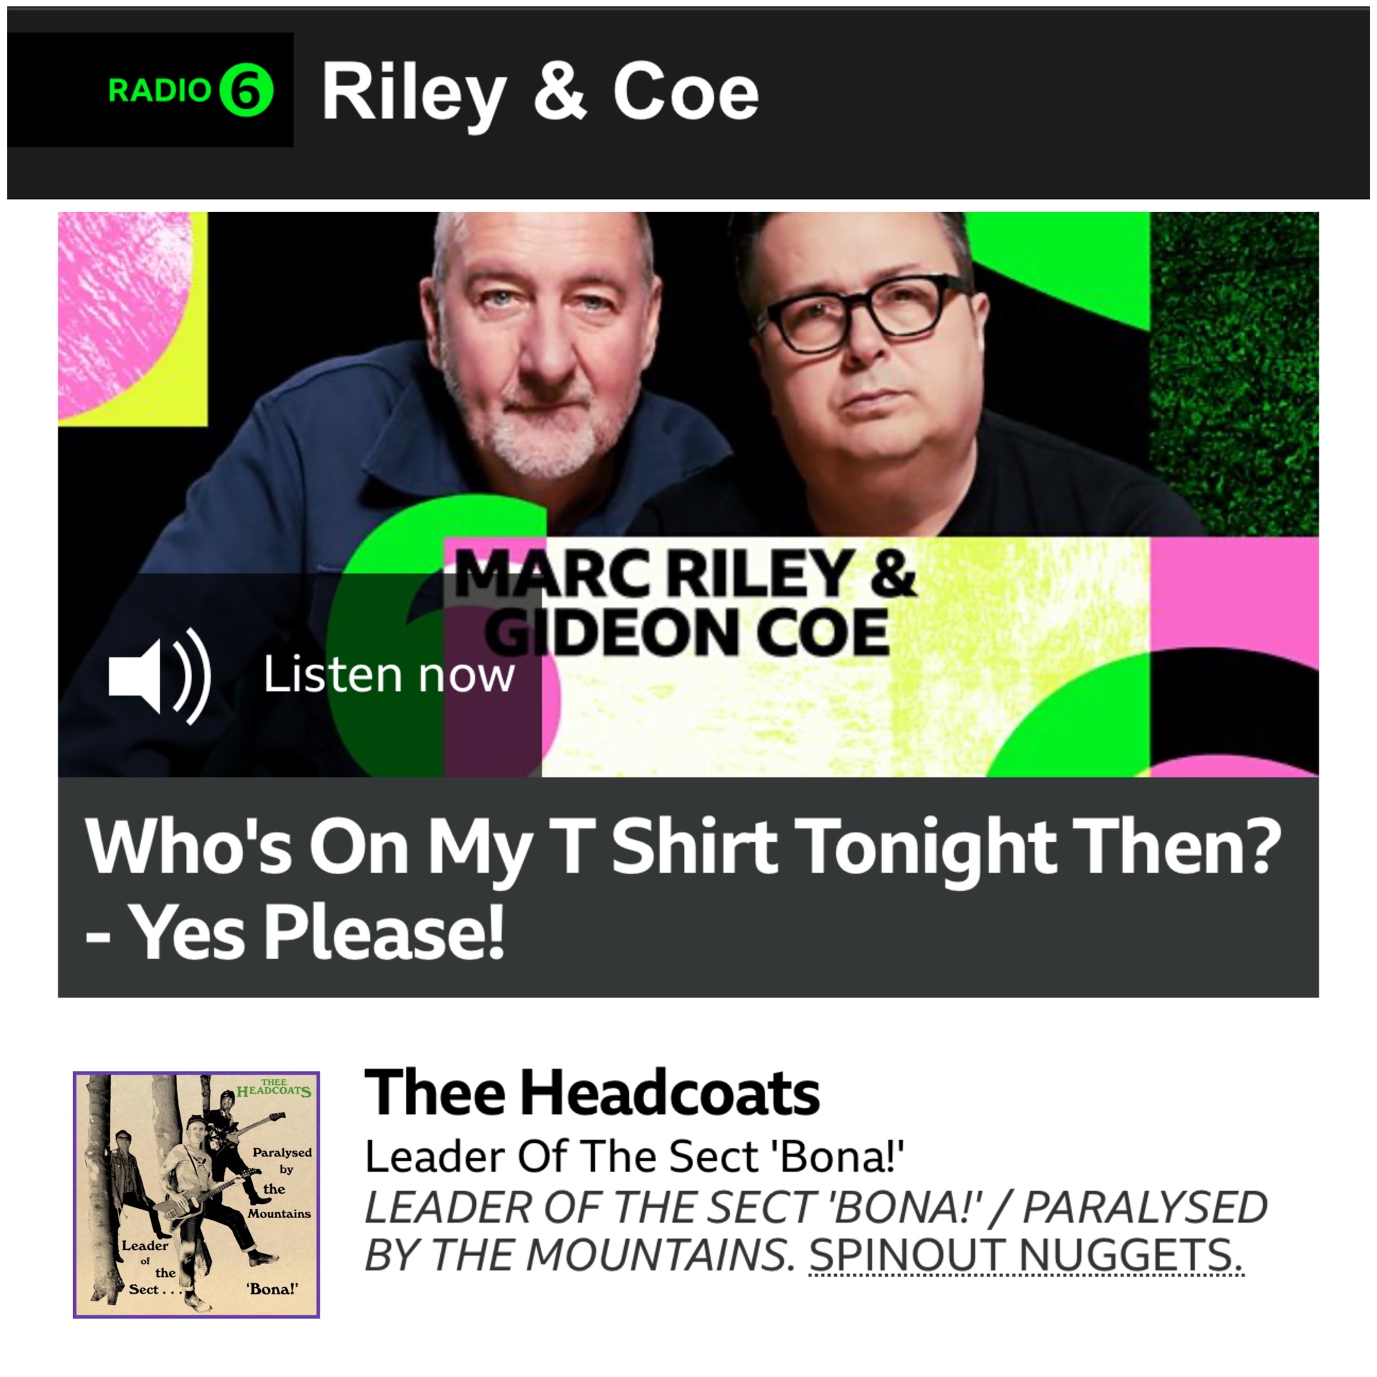Click the Radio 6 logo

pyautogui.click(x=190, y=90)
